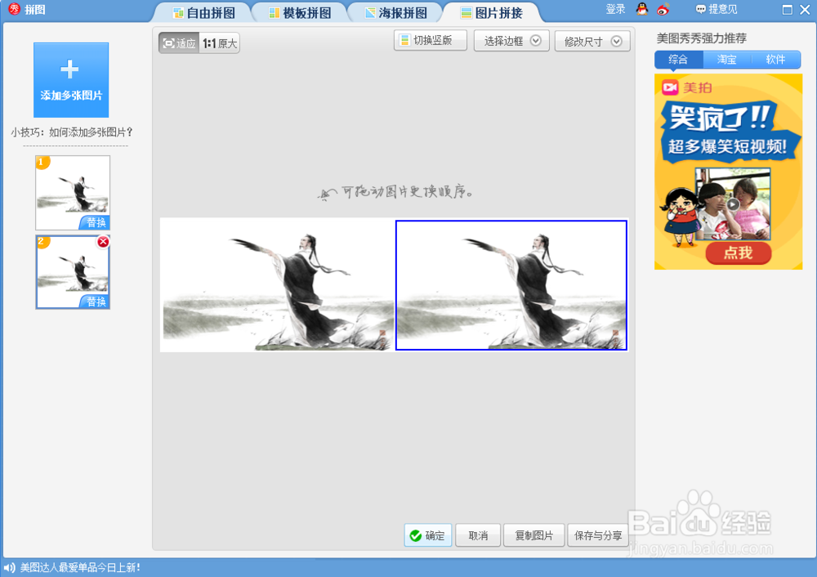Click 美图达人最爱单品今日上新 status text

click(80, 568)
